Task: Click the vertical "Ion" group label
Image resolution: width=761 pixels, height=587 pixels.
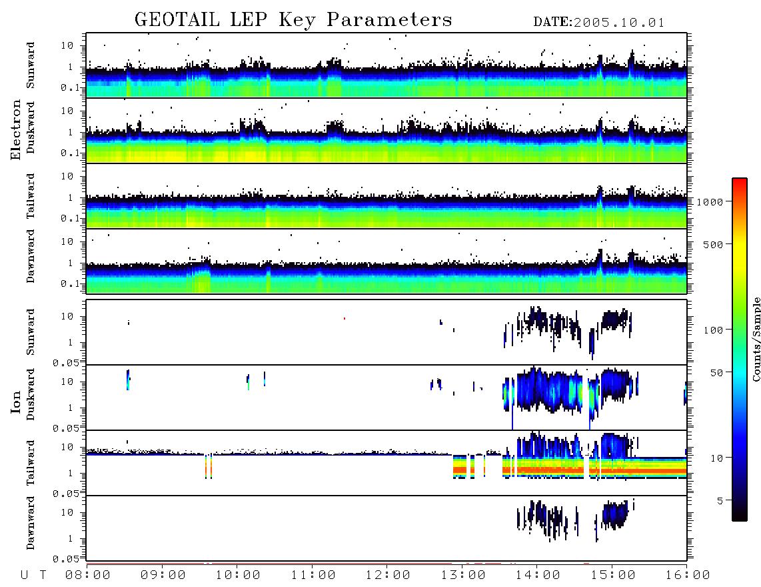Action: [16, 402]
